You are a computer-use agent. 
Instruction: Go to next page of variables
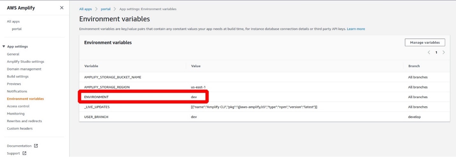tap(444, 52)
